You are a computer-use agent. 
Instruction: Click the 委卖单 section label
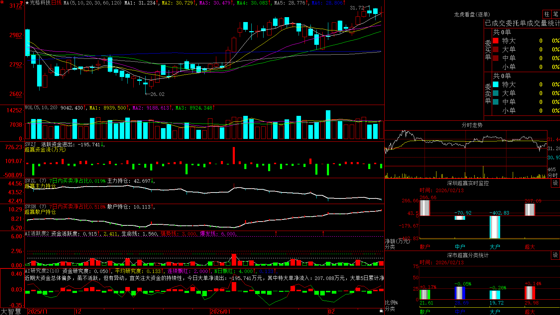pos(488,93)
